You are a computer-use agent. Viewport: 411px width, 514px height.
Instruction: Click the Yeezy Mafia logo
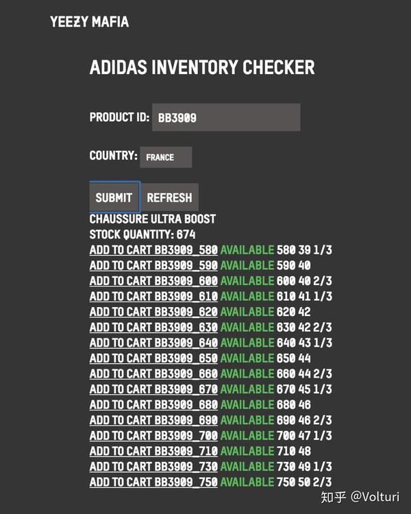(x=89, y=22)
